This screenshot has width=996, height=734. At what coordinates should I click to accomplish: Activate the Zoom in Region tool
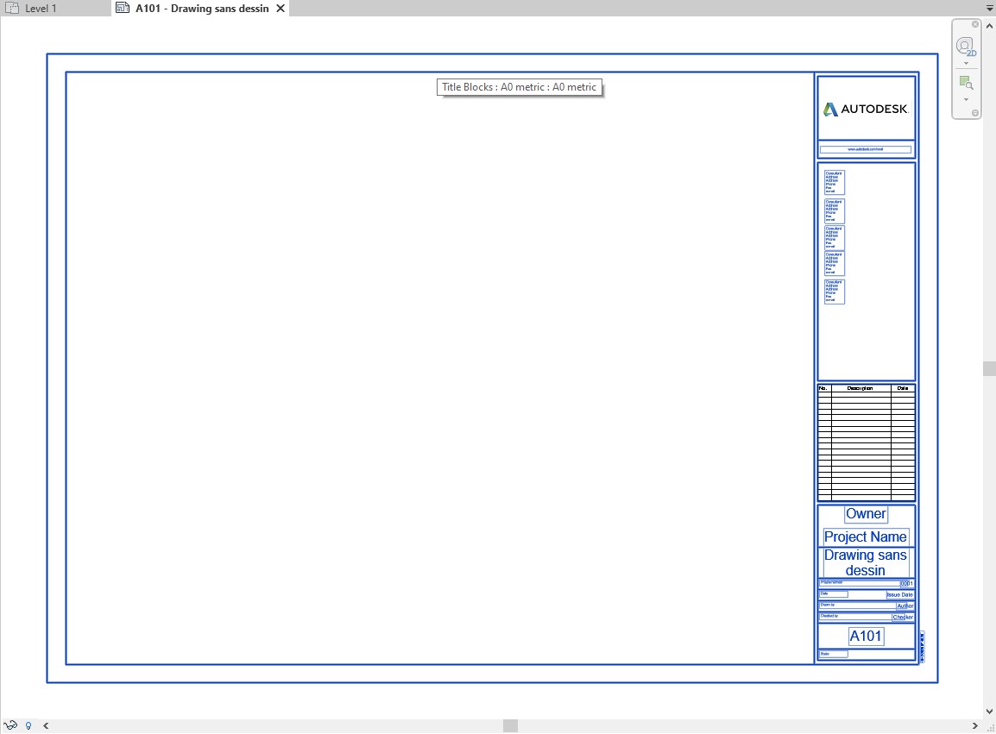click(x=964, y=83)
